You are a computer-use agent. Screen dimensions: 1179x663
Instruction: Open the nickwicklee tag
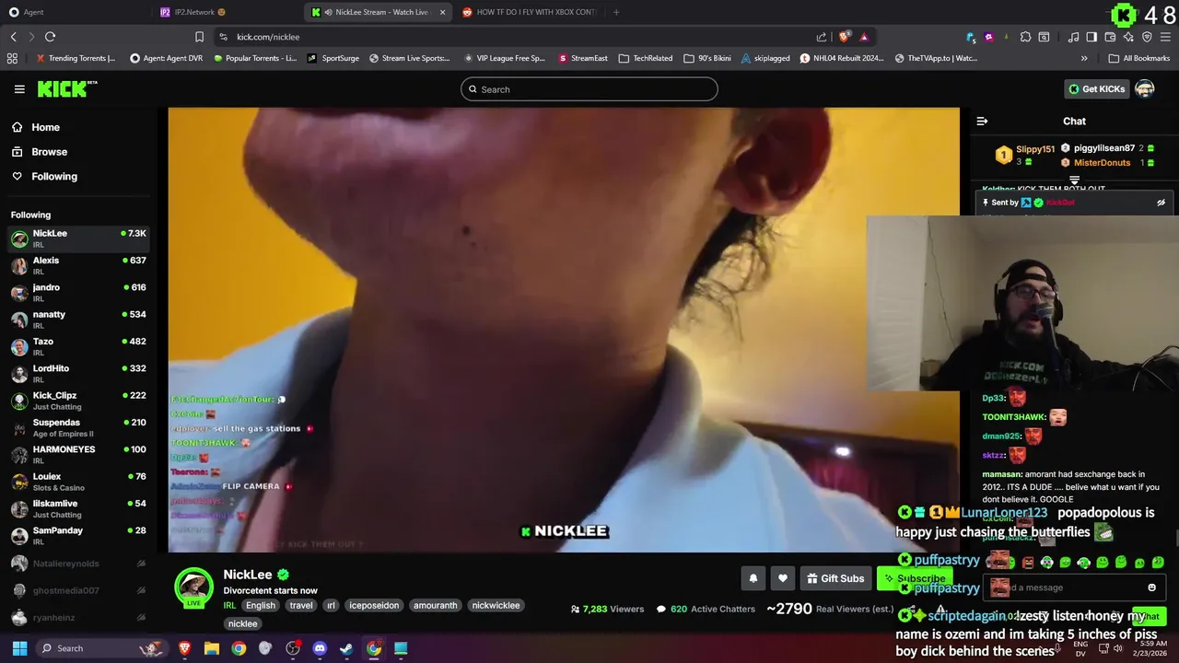click(496, 605)
